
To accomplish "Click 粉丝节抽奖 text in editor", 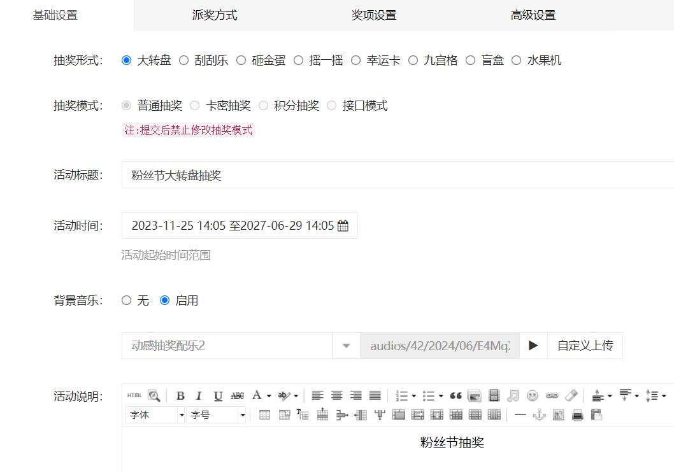I will click(452, 442).
